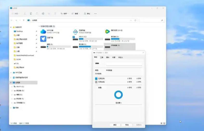Go back with the left arrow

pyautogui.click(x=12, y=20)
